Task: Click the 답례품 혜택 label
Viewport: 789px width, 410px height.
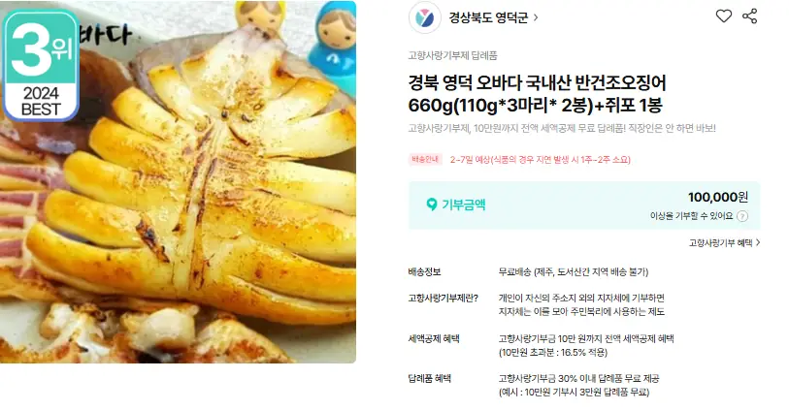Action: point(430,378)
